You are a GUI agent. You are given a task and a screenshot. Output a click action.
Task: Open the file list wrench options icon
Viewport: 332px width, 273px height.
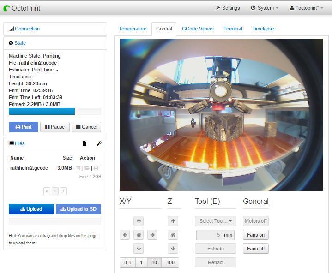point(99,143)
